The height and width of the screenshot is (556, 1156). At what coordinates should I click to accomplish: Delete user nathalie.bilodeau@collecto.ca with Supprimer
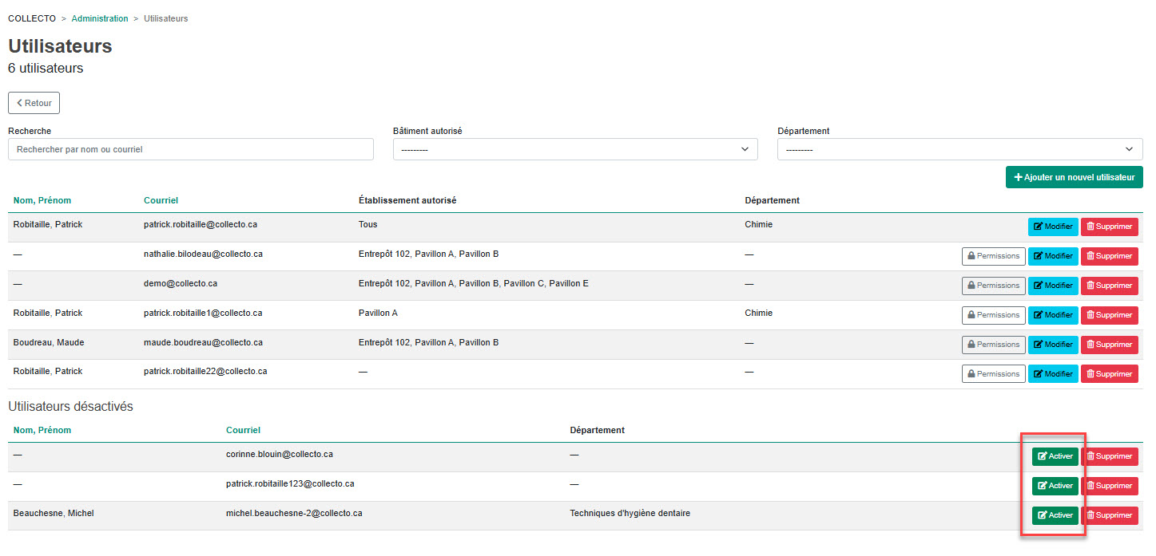click(1109, 256)
